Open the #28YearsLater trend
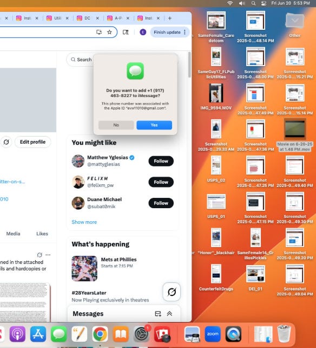 (89, 293)
